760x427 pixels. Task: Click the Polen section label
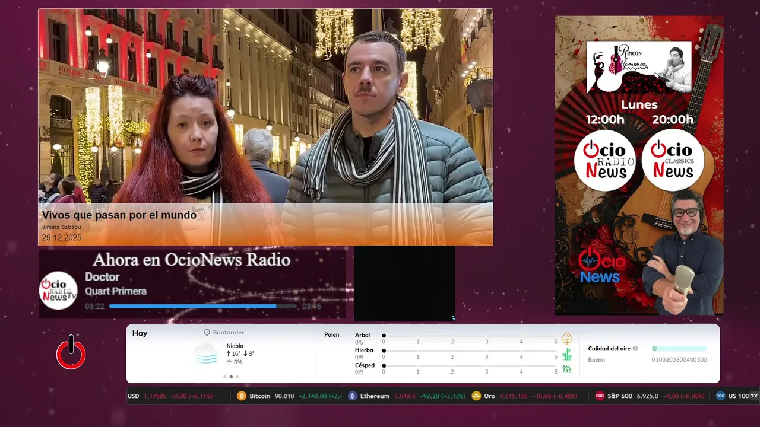[x=332, y=335]
